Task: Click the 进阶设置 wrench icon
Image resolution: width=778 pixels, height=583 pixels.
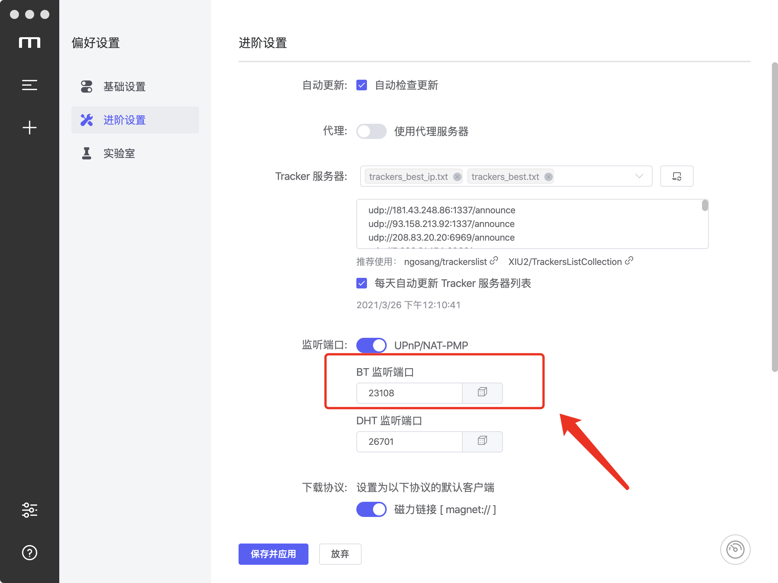Action: tap(87, 120)
